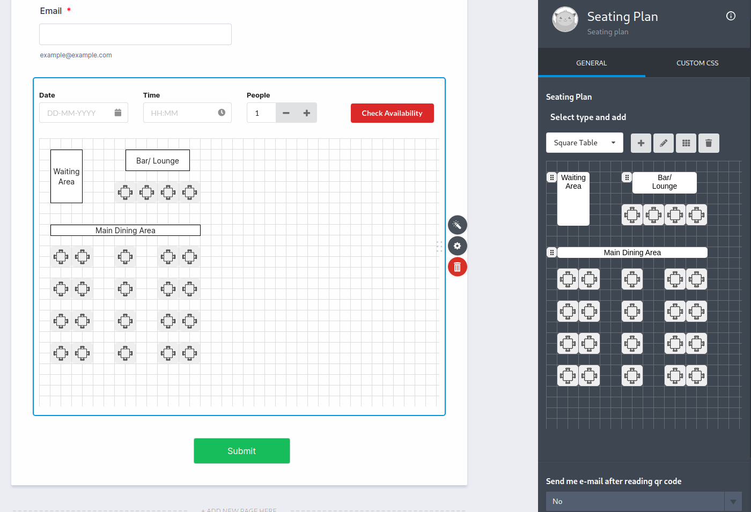Screen dimensions: 751x512
Task: Click the Waiting Area box in form preview
Action: tap(67, 176)
